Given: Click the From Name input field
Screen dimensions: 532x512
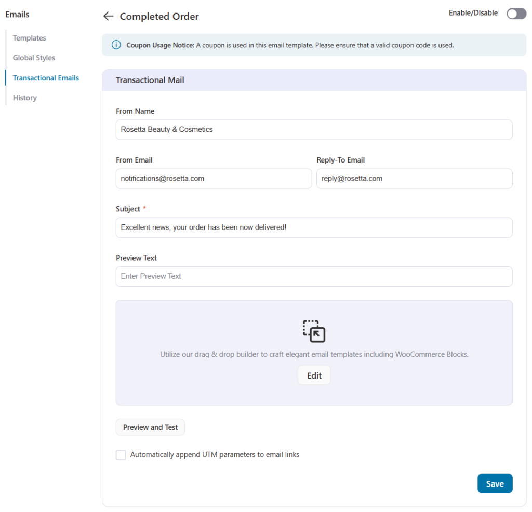Looking at the screenshot, I should [314, 130].
